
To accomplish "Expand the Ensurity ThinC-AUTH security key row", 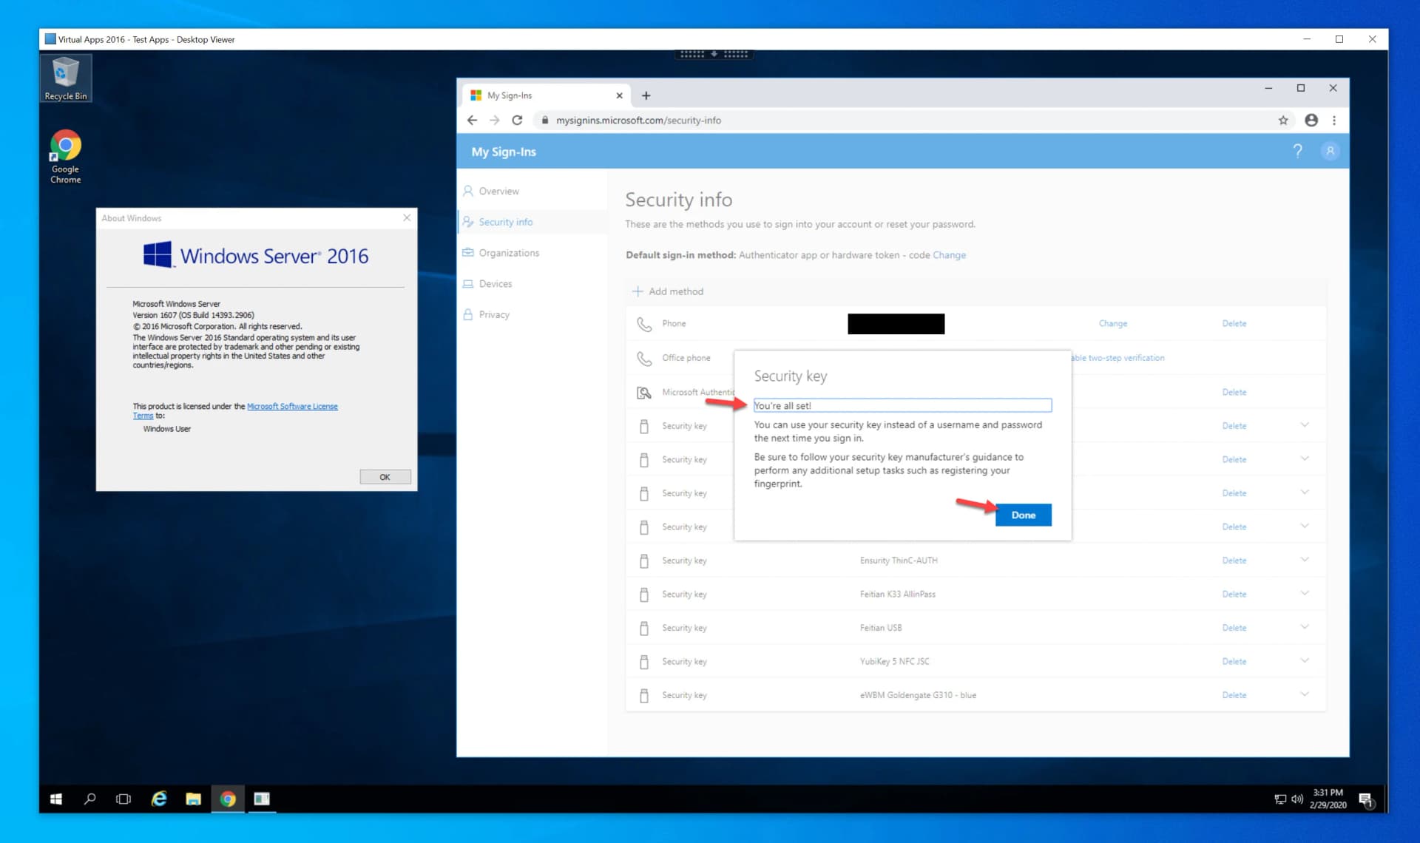I will pyautogui.click(x=1305, y=560).
